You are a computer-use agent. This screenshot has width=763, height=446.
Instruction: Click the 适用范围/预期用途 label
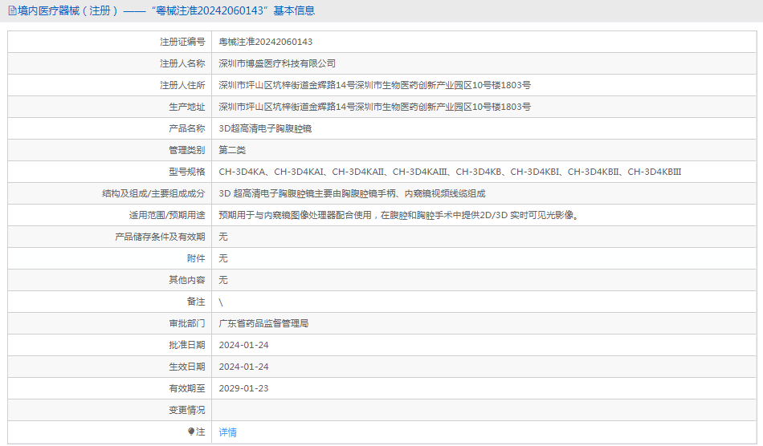[x=167, y=215]
